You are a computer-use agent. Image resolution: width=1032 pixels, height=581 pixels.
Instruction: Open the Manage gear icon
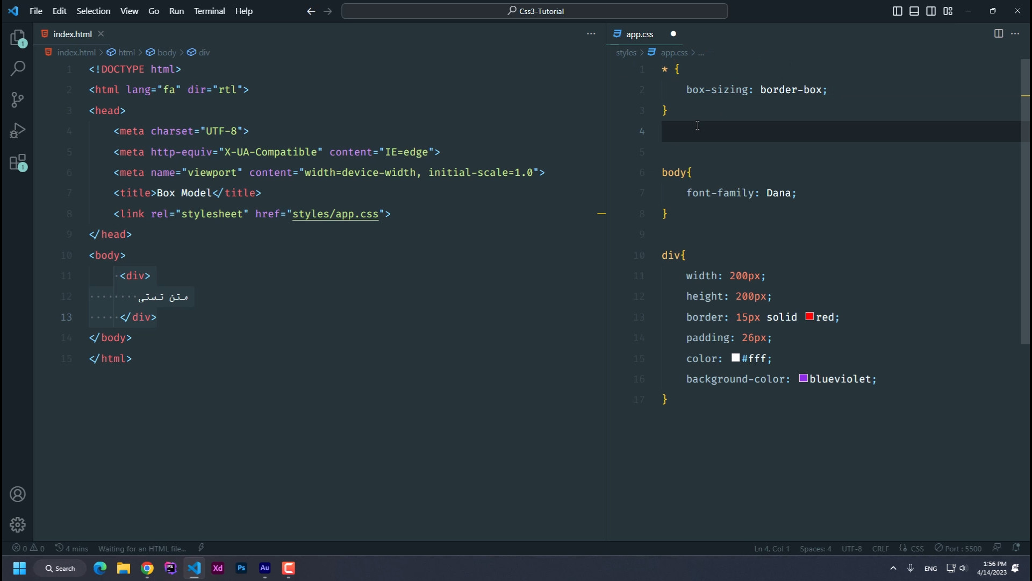18,525
